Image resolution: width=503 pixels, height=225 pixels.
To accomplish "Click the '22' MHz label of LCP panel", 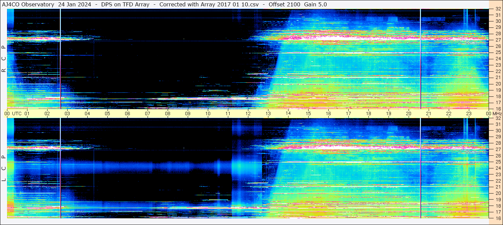I will (498, 180).
